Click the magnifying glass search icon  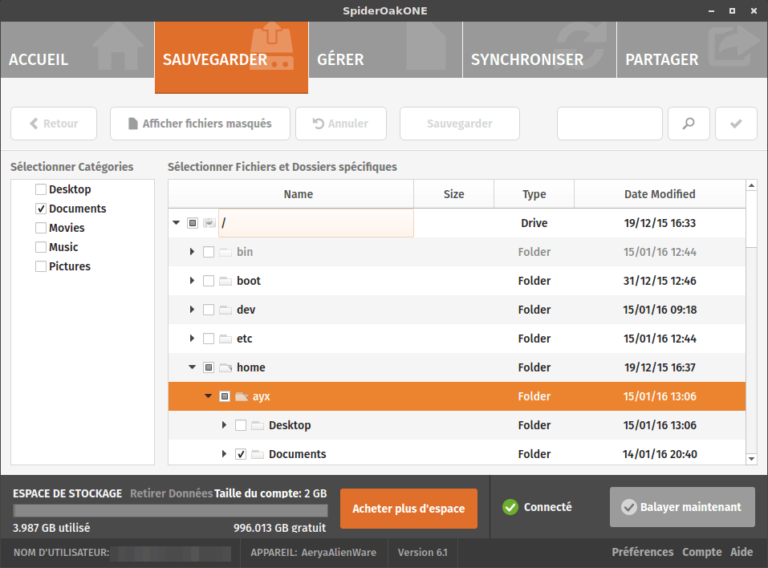(x=689, y=124)
